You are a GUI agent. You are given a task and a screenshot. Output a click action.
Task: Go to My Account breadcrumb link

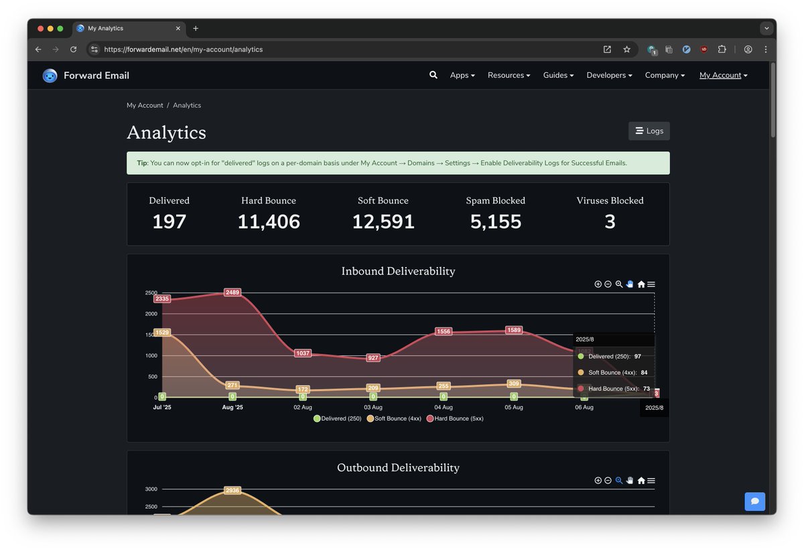[x=145, y=105]
